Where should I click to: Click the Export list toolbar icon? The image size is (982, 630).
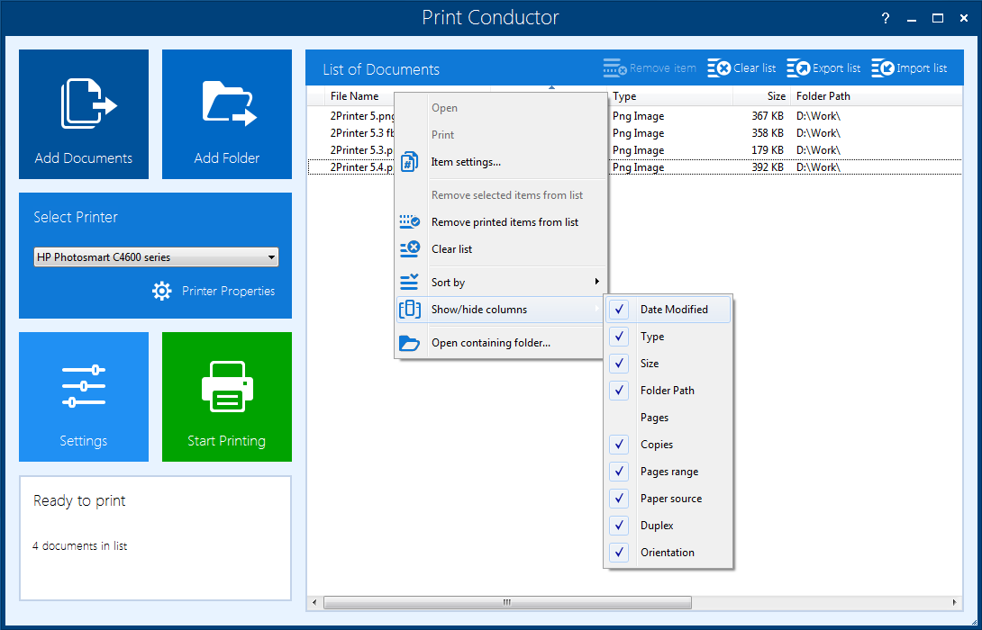point(798,68)
